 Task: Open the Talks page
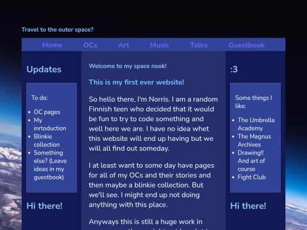pos(198,45)
